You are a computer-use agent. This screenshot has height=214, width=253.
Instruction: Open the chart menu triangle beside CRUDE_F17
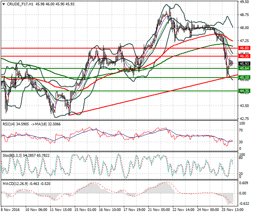tap(4, 4)
